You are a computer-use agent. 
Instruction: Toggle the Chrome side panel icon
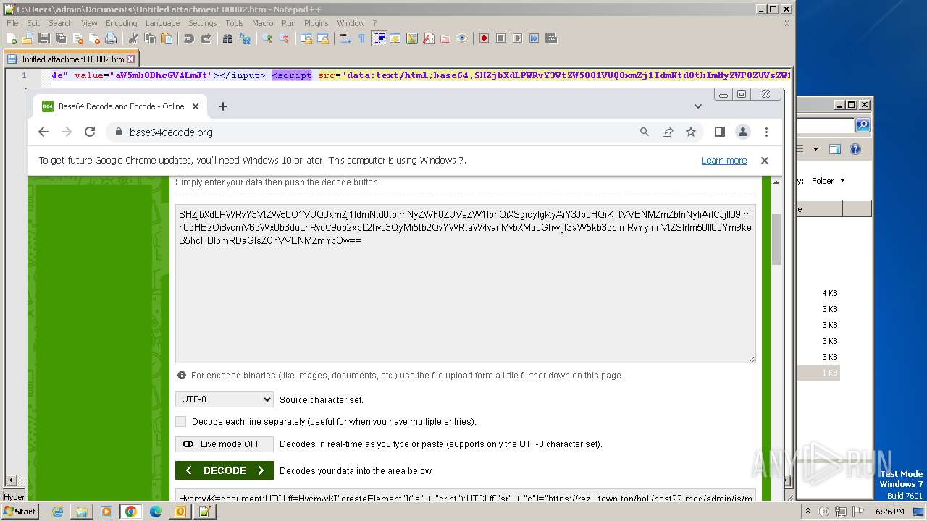(x=719, y=132)
